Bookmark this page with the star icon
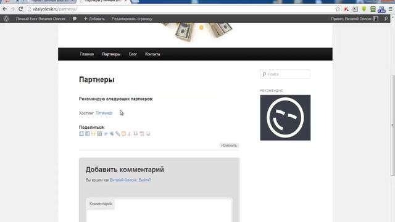 338,9
